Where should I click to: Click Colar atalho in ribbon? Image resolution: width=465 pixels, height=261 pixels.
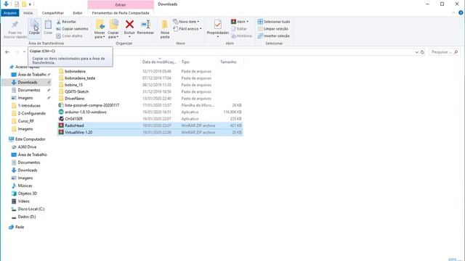point(69,36)
